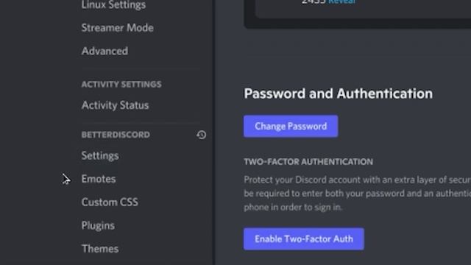The width and height of the screenshot is (471, 265).
Task: Click the two-factor description paragraph
Action: 357,194
